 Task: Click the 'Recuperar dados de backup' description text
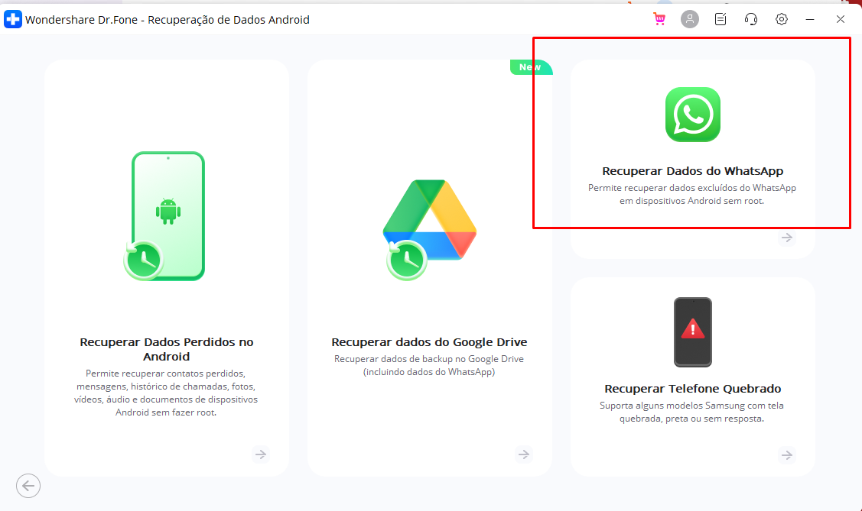tap(429, 366)
